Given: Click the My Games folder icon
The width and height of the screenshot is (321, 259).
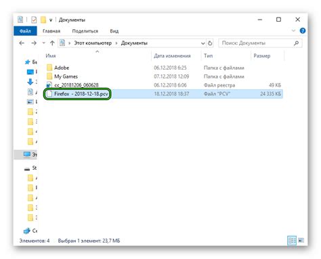Looking at the screenshot, I should pyautogui.click(x=49, y=76).
